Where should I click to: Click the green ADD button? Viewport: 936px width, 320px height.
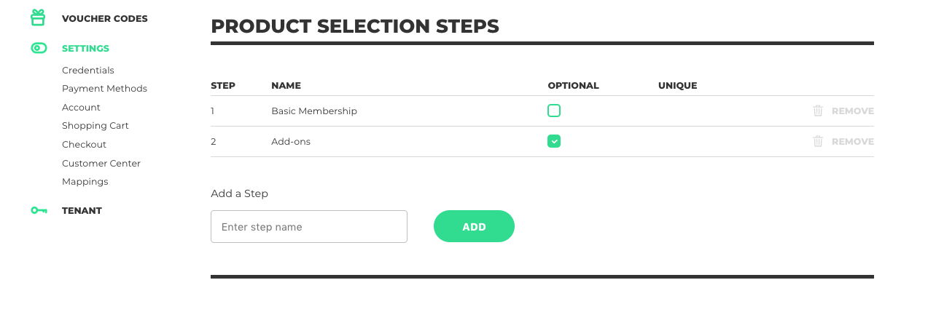click(x=474, y=227)
